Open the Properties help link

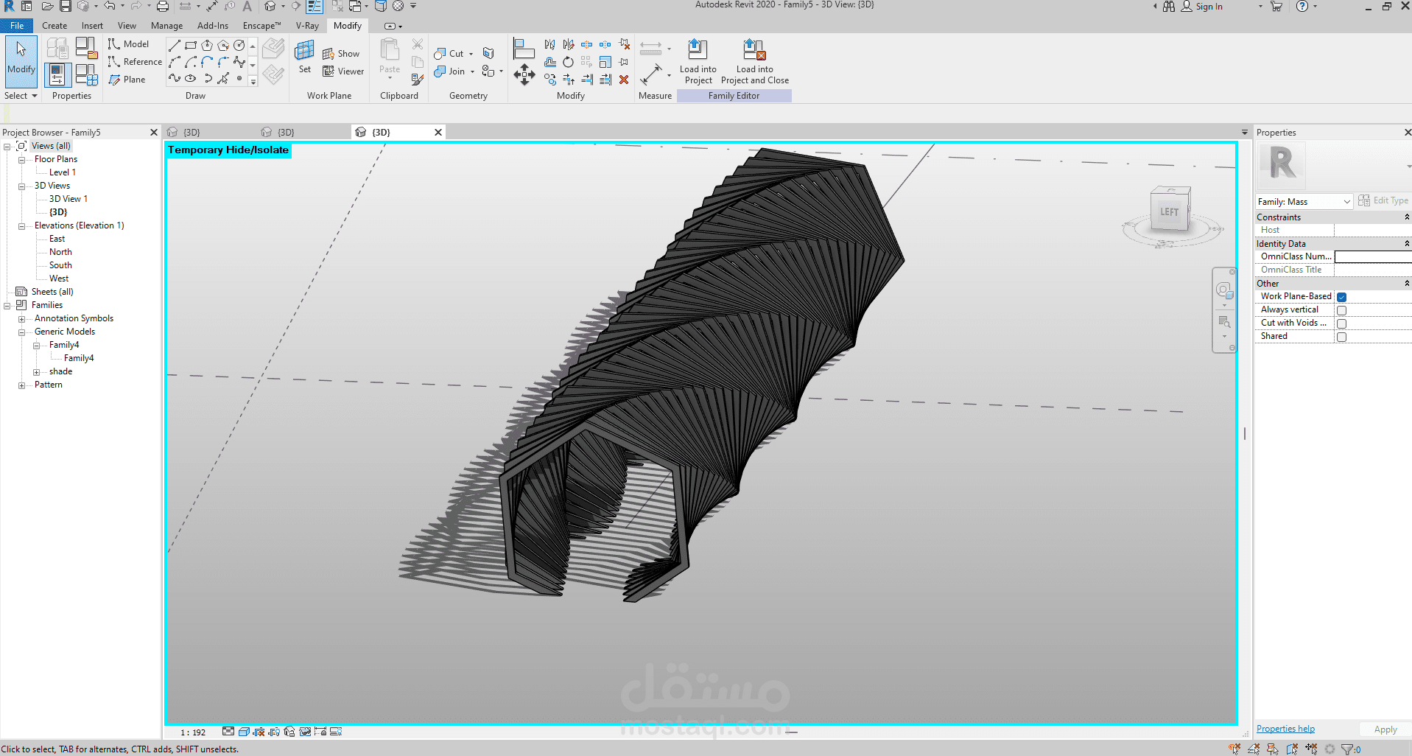[1285, 729]
